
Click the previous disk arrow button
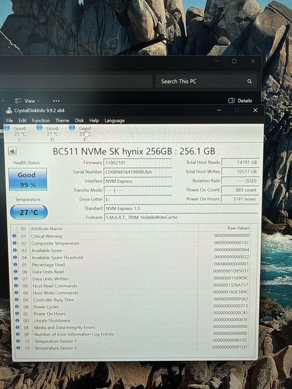pos(12,151)
